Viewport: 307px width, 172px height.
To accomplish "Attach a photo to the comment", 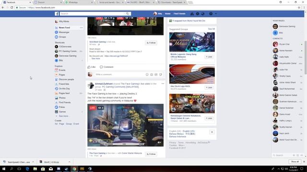I will click(152, 75).
